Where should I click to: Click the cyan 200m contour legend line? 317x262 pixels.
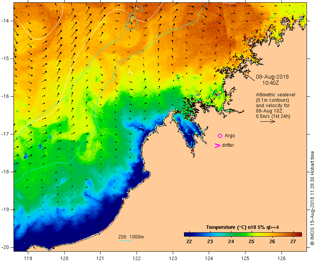(125, 240)
